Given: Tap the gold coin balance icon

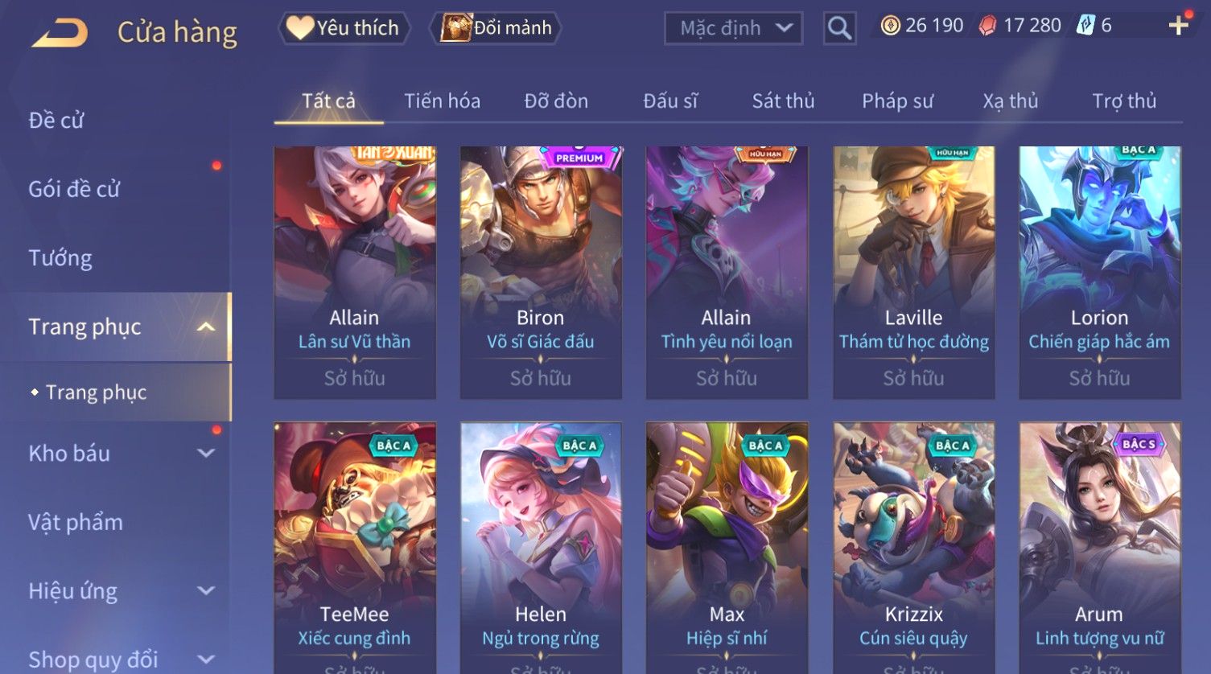Looking at the screenshot, I should (x=890, y=27).
